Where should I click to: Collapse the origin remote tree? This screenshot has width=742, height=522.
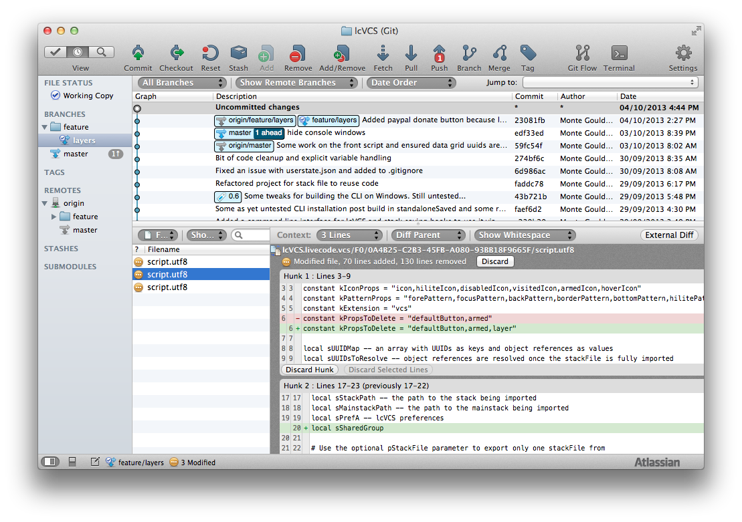(x=45, y=203)
